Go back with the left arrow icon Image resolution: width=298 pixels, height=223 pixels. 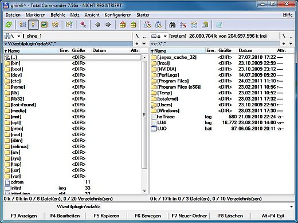pos(98,25)
